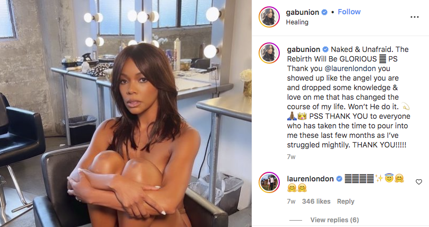Viewport: 429px width, 227px height.
Task: Click laurenlondon's verified badge in comments
Action: click(339, 179)
